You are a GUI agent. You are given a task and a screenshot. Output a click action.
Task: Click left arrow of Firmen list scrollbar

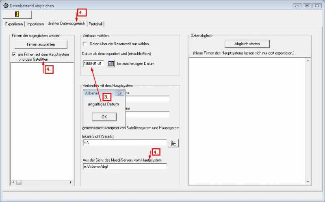(13, 182)
